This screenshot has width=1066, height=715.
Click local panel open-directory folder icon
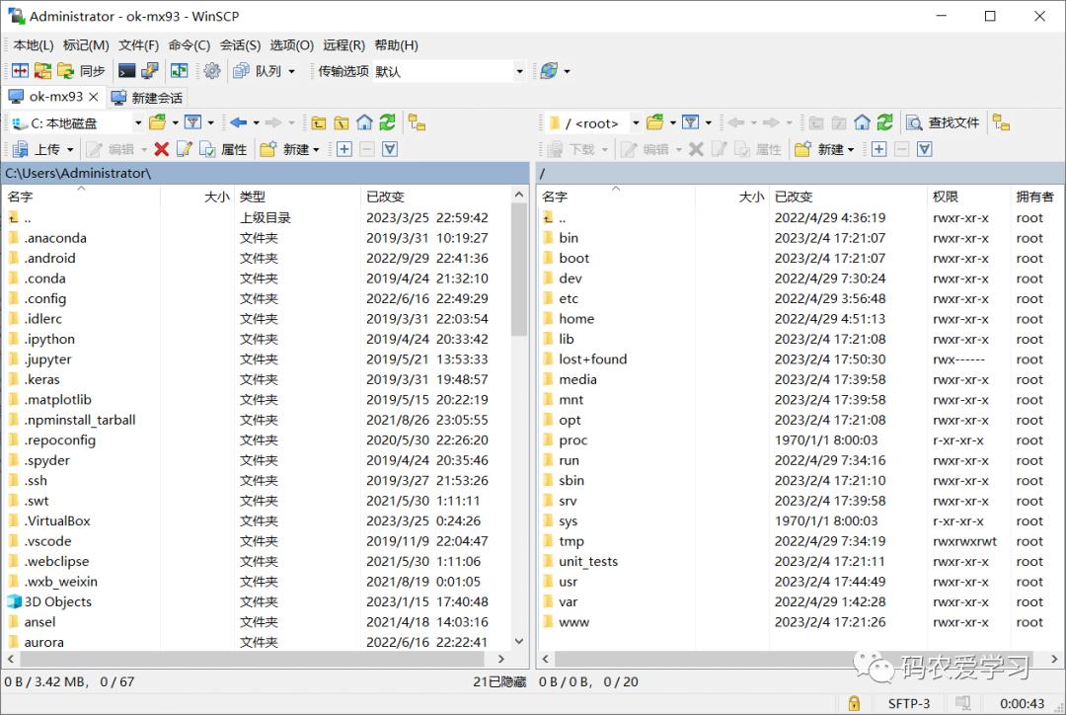158,122
